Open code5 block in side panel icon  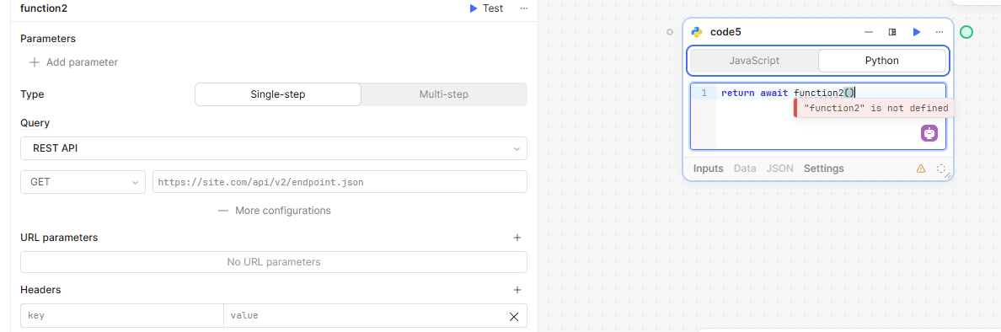coord(892,32)
